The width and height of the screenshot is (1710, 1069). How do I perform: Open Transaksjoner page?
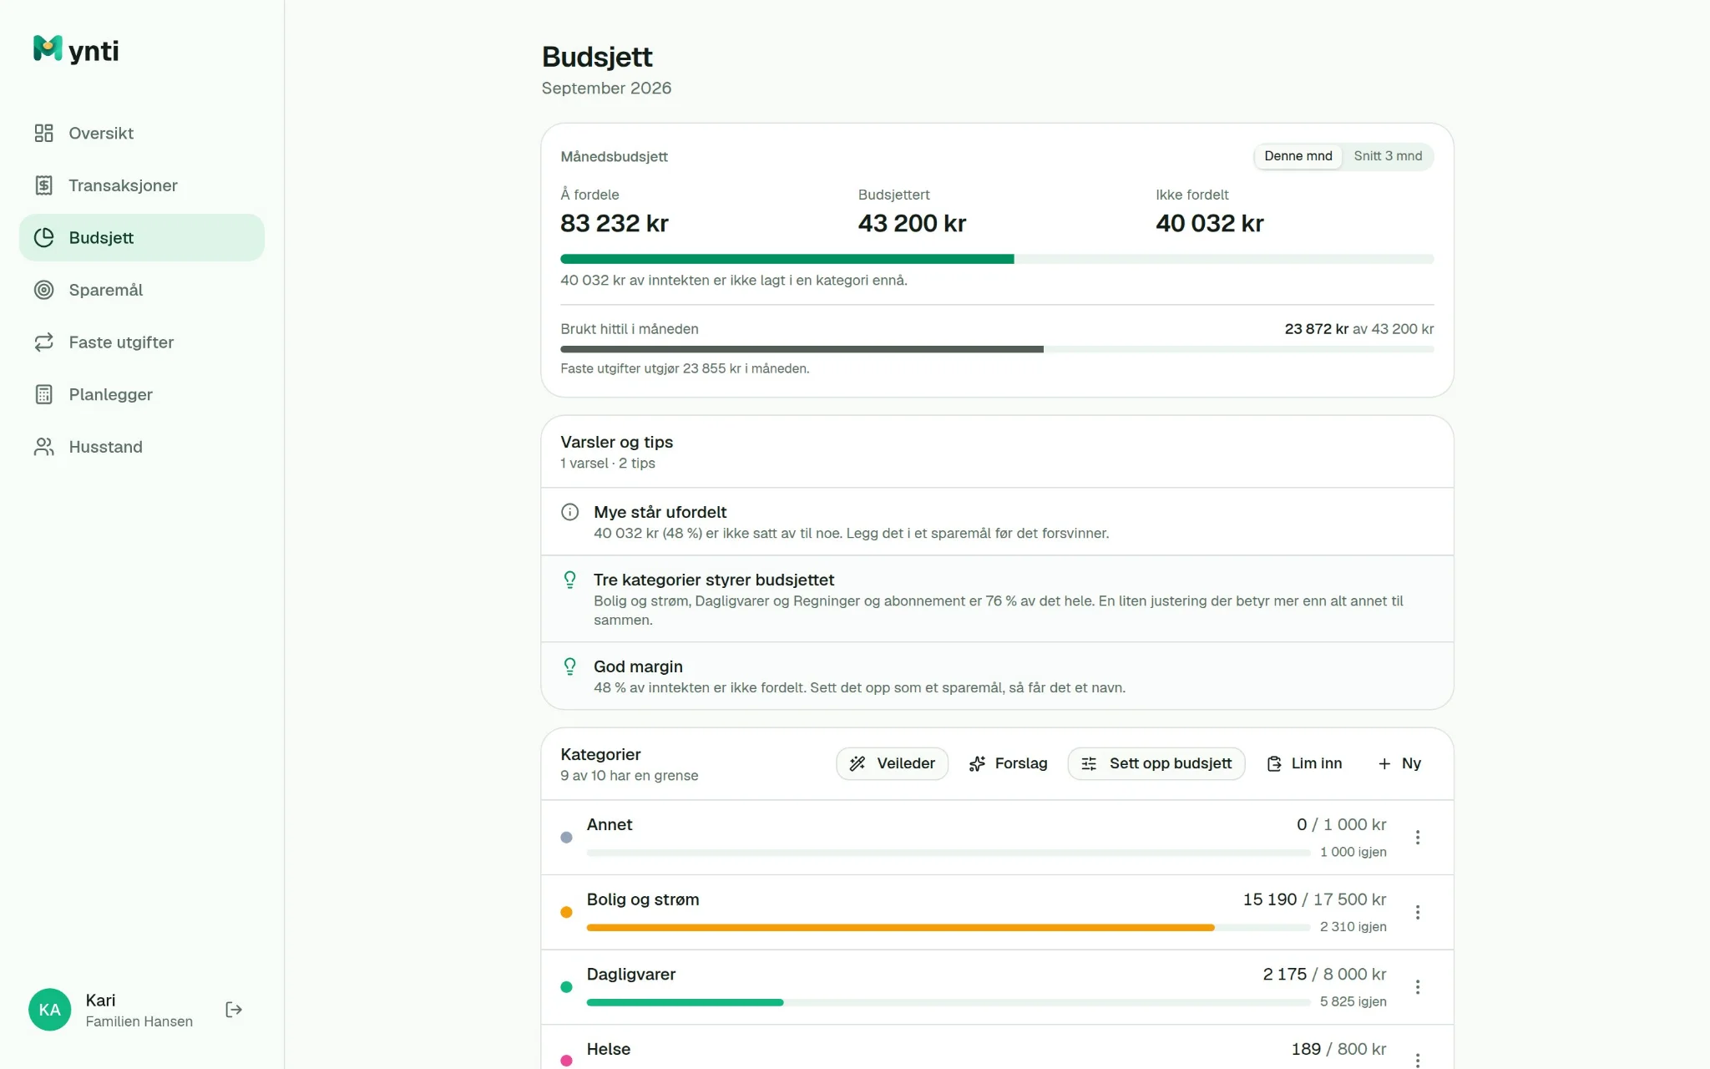(142, 185)
